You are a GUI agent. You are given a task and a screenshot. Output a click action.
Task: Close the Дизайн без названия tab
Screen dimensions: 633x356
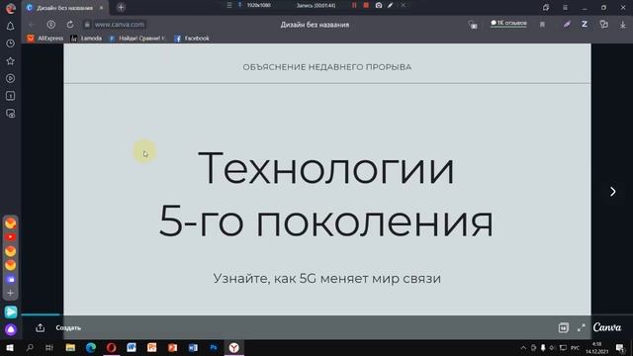(101, 8)
